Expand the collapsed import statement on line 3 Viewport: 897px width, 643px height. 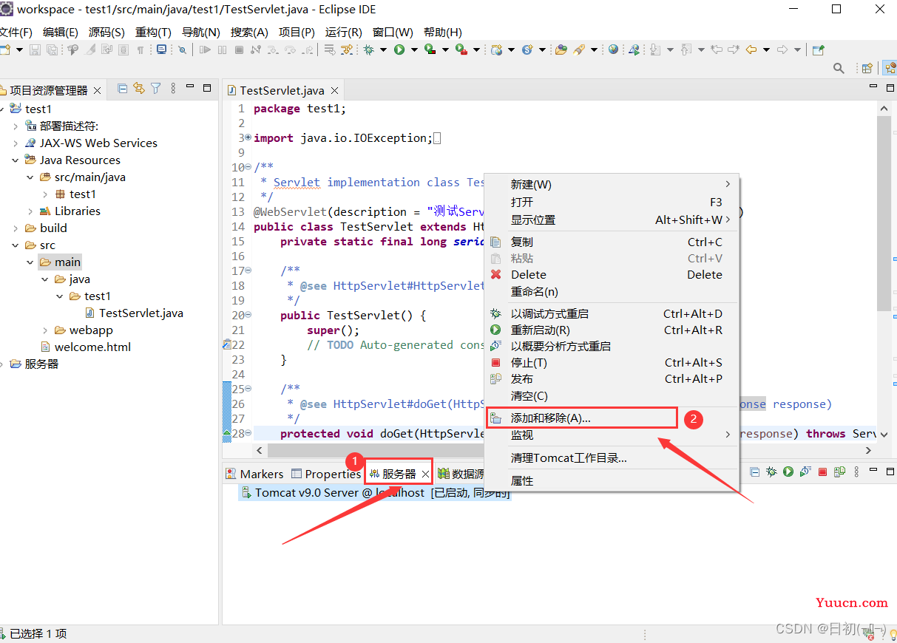pyautogui.click(x=248, y=137)
